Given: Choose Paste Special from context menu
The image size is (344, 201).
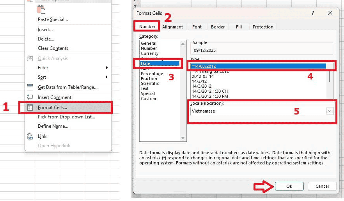Looking at the screenshot, I should point(53,19).
